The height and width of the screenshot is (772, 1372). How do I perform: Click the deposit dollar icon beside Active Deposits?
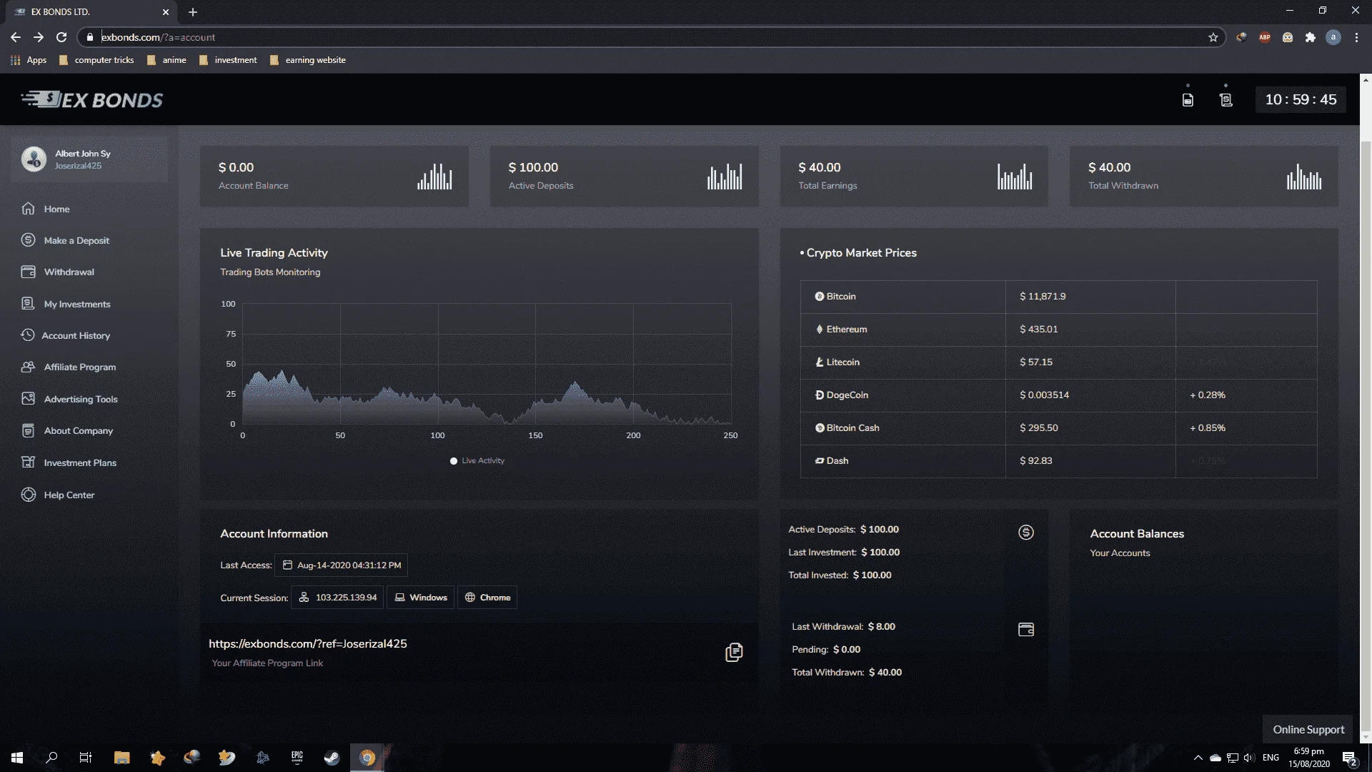1026,533
